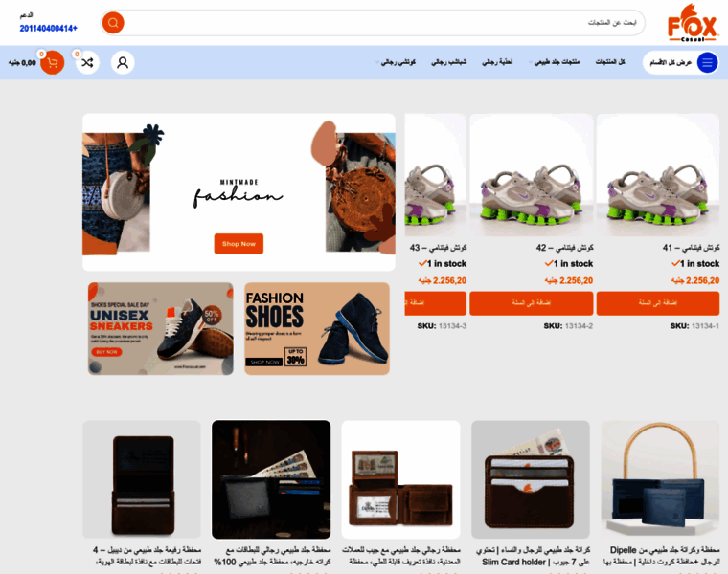This screenshot has width=728, height=574.
Task: Open the orange shopping cart icon
Action: coord(53,62)
